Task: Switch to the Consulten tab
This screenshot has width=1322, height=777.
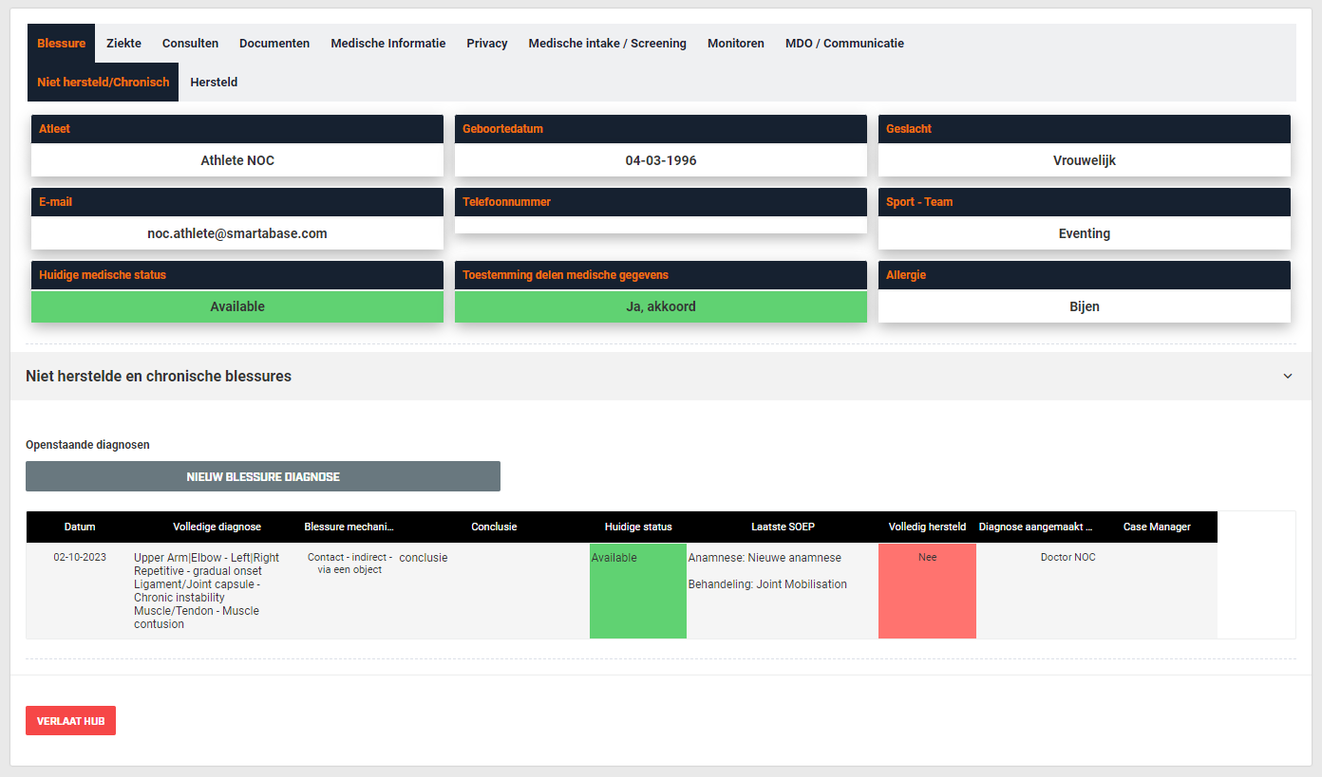Action: 190,44
